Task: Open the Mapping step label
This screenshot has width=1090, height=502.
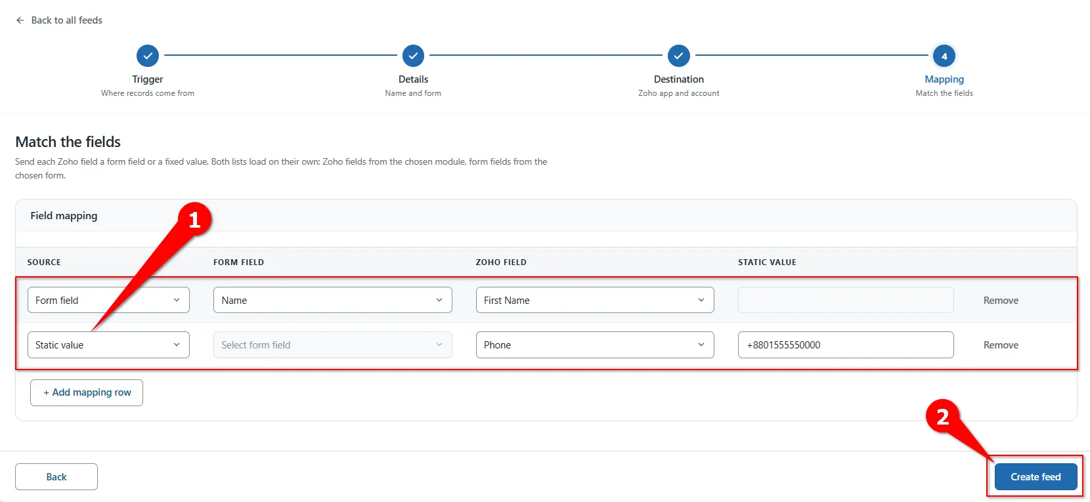Action: (944, 79)
